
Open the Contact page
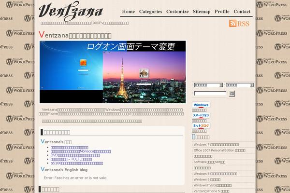tap(242, 12)
